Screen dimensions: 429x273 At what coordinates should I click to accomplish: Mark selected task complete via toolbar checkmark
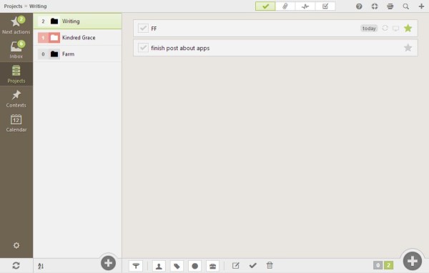[x=253, y=265]
